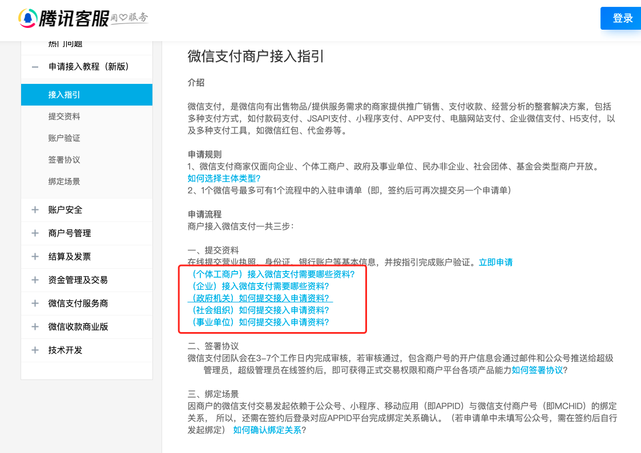This screenshot has width=641, height=453.
Task: Expand the 账户安全 section plus icon
Action: [35, 210]
